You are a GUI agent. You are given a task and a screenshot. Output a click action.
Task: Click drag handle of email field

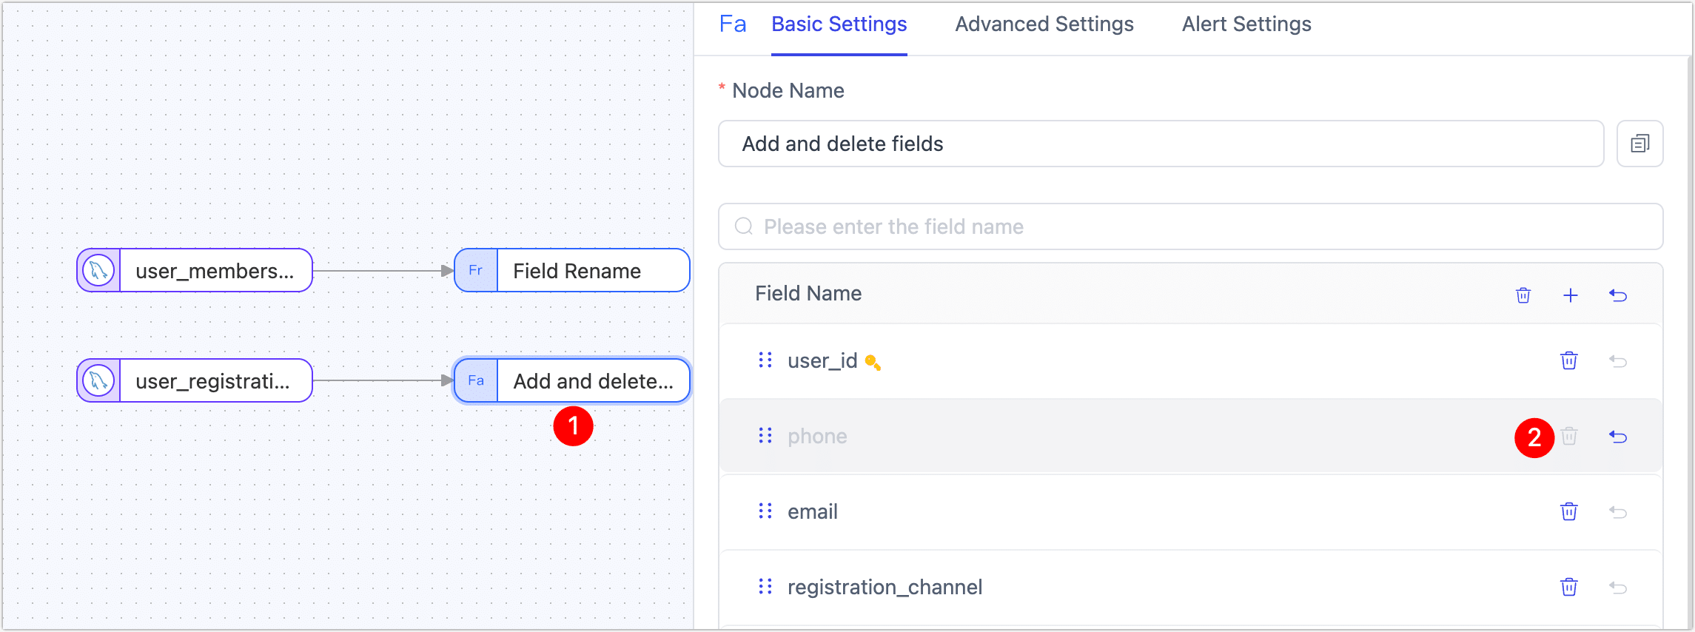tap(765, 511)
